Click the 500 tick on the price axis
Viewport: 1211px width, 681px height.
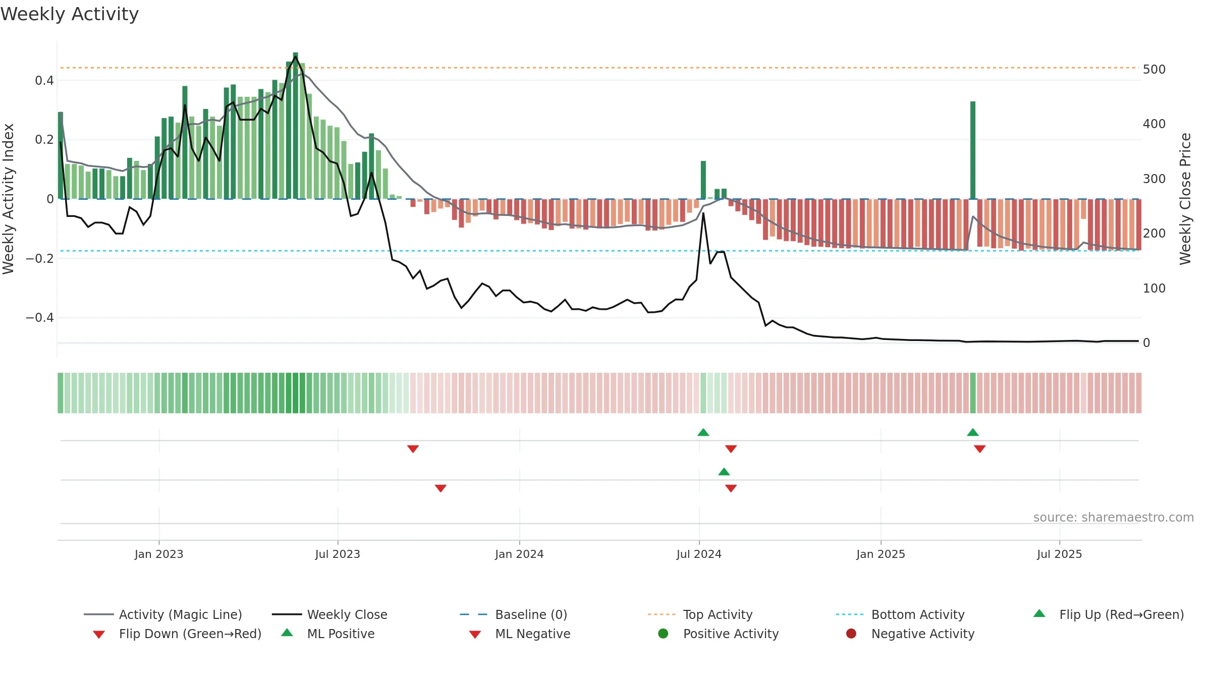click(x=1154, y=69)
